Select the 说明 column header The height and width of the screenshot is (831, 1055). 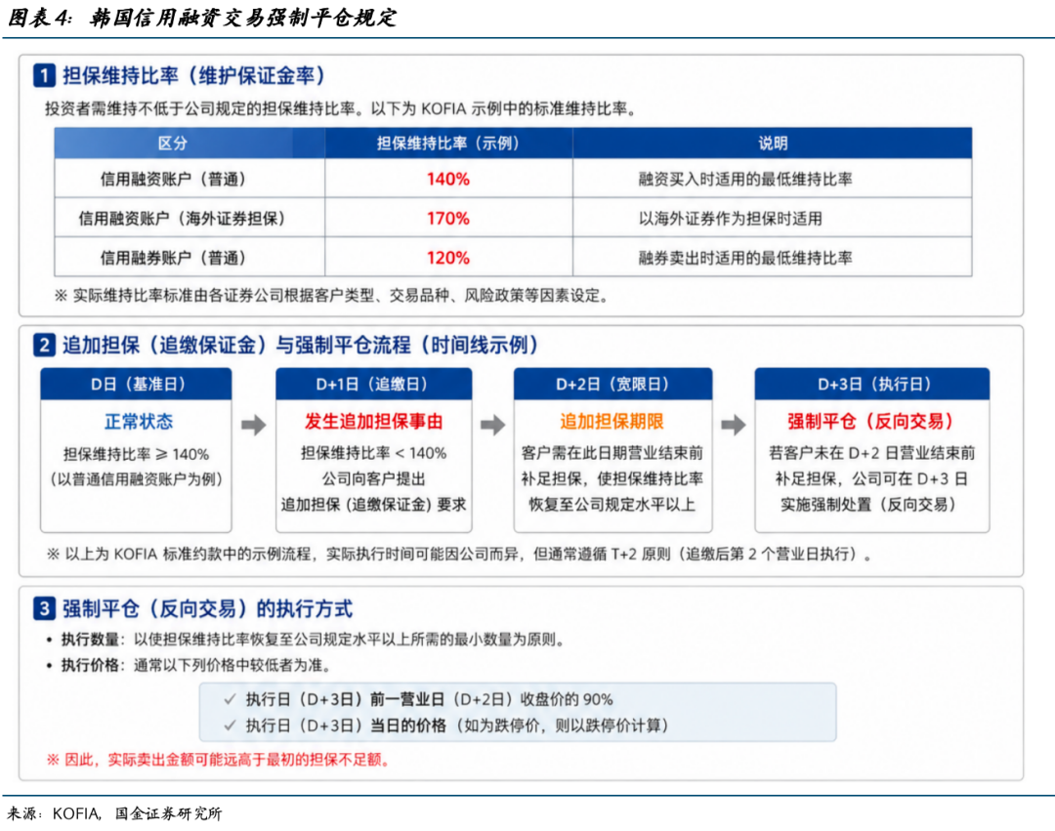coord(773,144)
